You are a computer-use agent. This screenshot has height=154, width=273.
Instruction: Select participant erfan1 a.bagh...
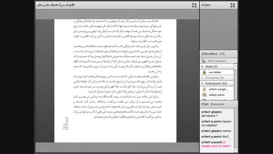(x=217, y=89)
